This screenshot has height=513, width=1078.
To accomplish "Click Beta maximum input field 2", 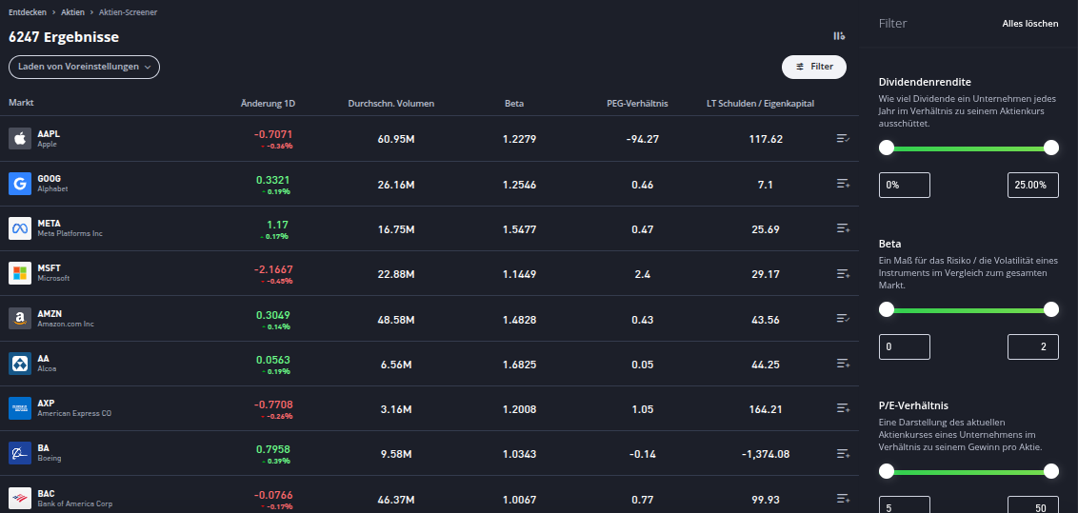I will pos(1033,346).
